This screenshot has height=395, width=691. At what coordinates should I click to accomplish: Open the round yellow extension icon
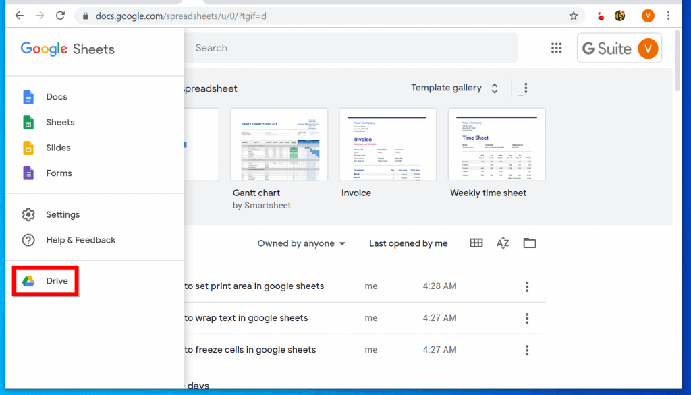tap(619, 16)
